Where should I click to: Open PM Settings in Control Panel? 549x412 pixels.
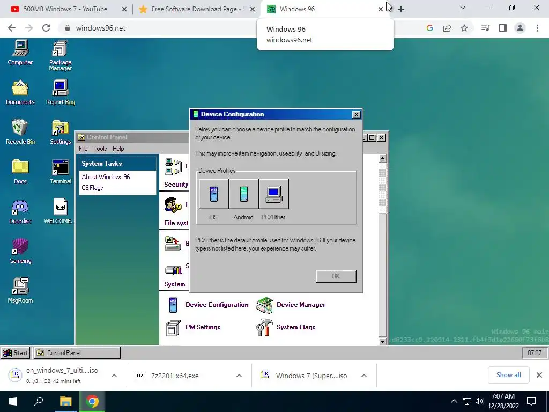click(x=193, y=327)
